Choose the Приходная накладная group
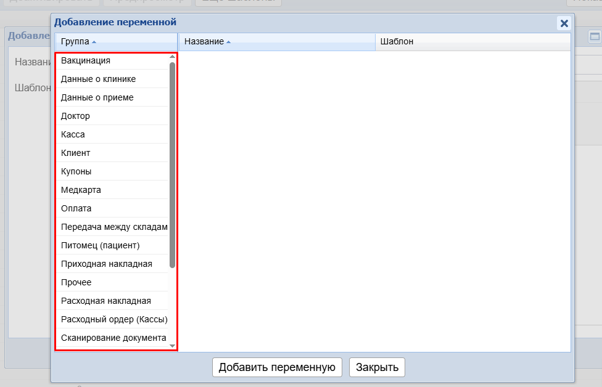The image size is (602, 387). [106, 264]
